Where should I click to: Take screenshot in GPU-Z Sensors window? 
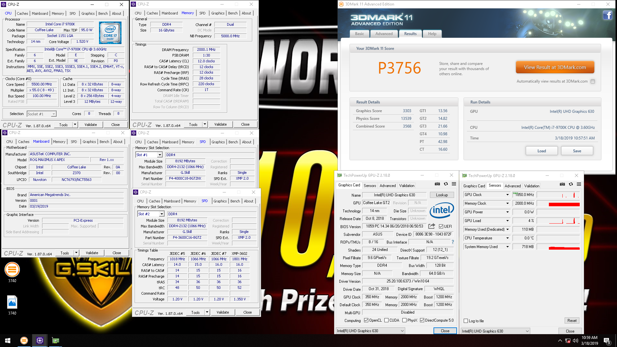pos(562,184)
